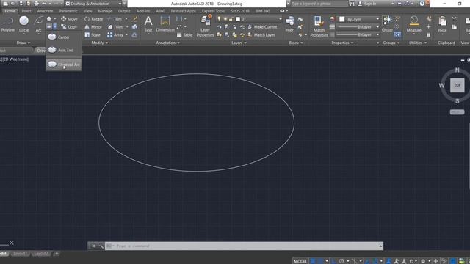This screenshot has height=264, width=470.
Task: Choose Elliptical Arc option
Action: tap(63, 65)
